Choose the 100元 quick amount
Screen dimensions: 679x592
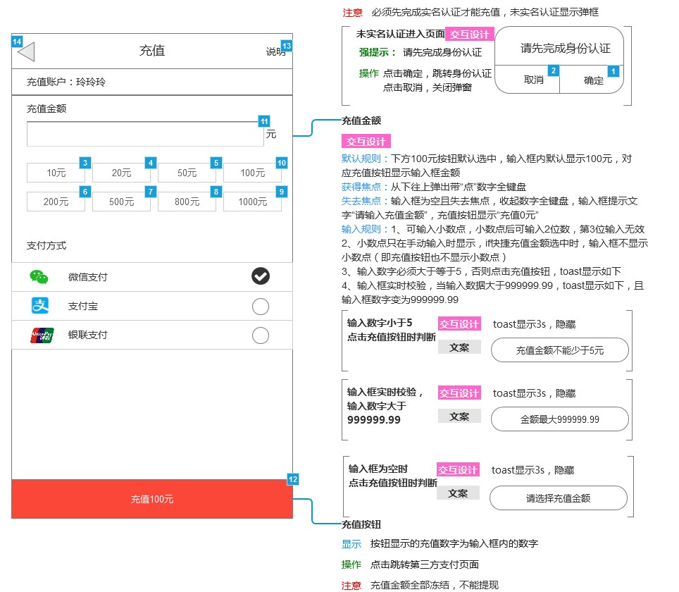[x=252, y=173]
